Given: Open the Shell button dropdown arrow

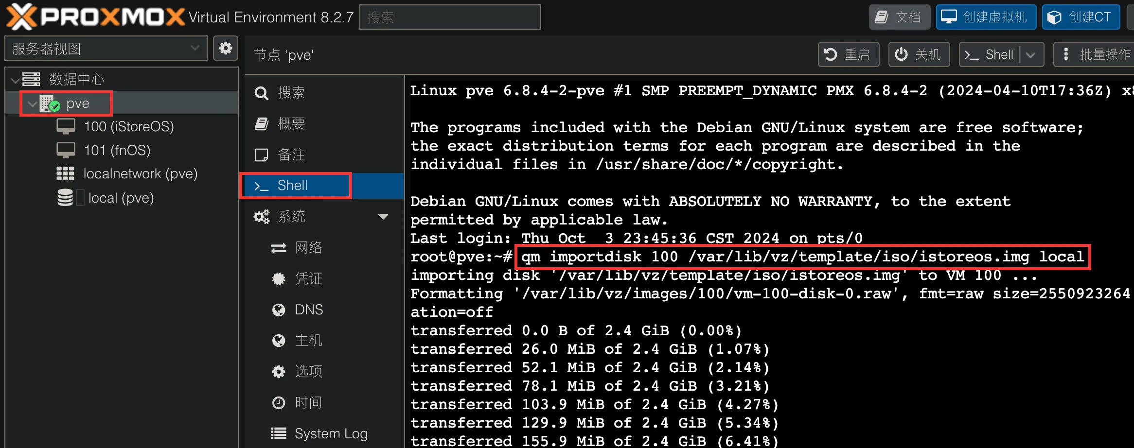Looking at the screenshot, I should 1030,55.
